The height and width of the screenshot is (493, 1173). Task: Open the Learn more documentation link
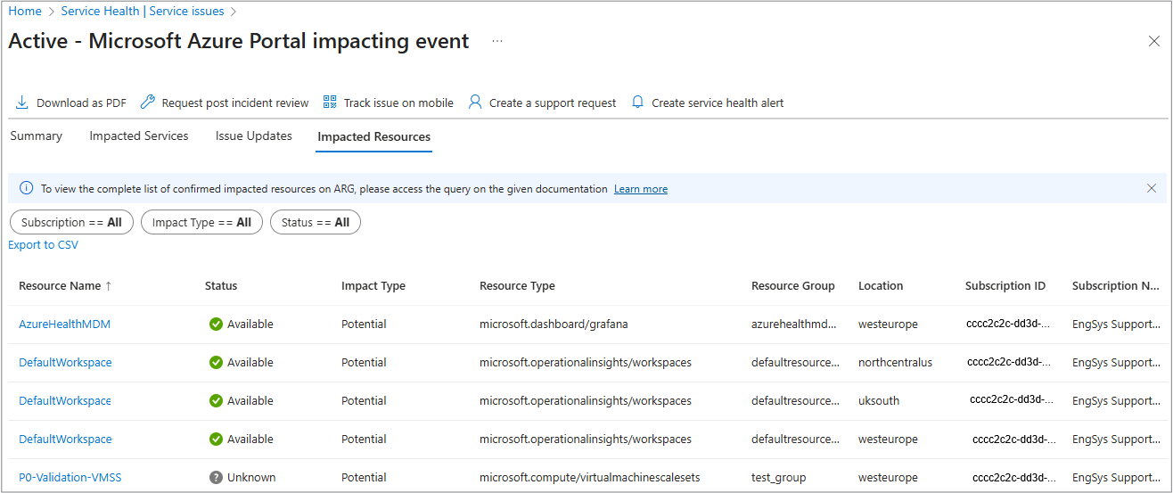pos(640,189)
